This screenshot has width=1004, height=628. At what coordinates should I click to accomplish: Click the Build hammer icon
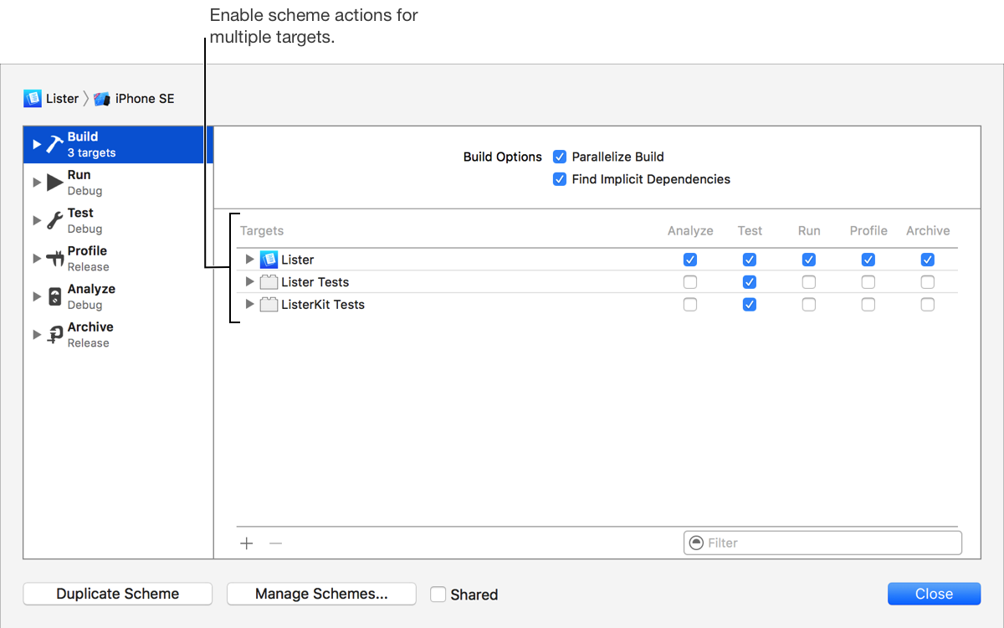[54, 144]
